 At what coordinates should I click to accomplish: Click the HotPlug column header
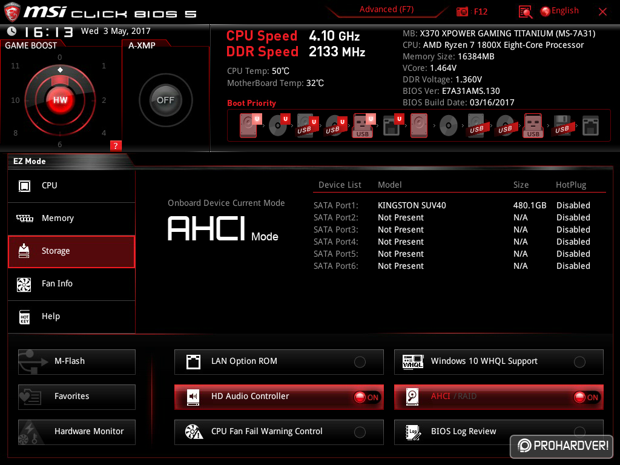pos(571,185)
